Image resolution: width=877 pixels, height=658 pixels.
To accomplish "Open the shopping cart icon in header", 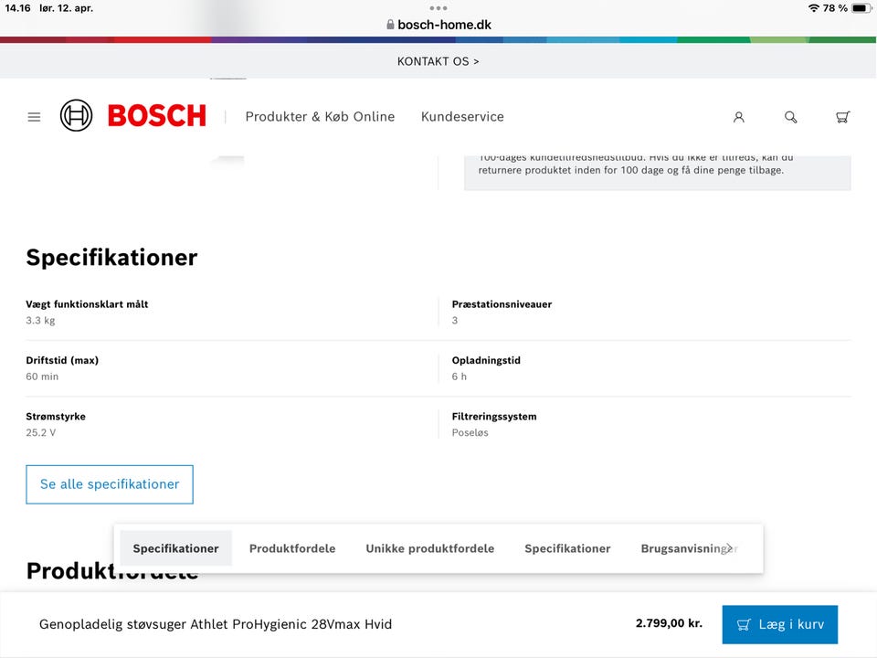I will (x=842, y=117).
